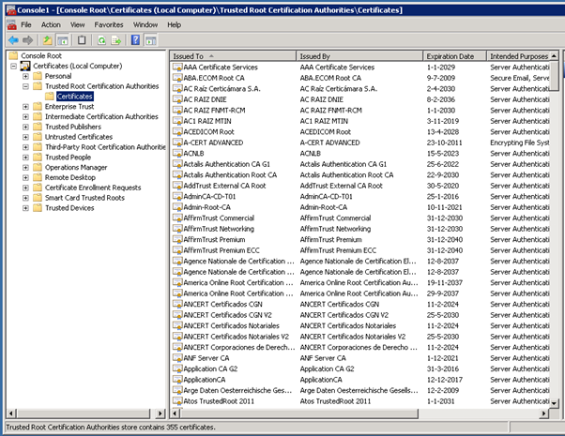
Task: Open the Favorites menu
Action: [108, 24]
